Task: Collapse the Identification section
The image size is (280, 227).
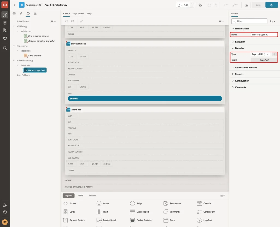Action: point(233,29)
